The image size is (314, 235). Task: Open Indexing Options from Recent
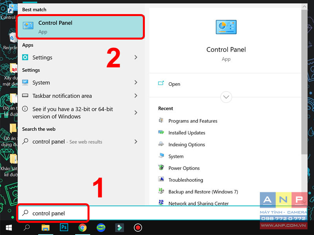coord(187,145)
